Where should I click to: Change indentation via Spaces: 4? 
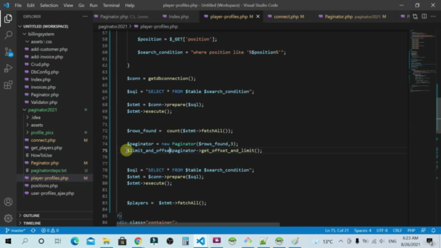coord(362,231)
